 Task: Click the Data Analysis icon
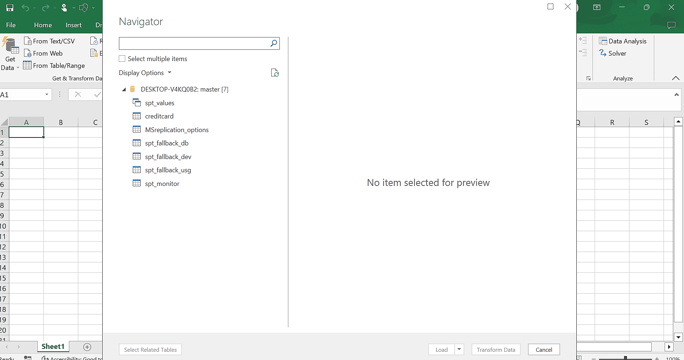coord(603,41)
